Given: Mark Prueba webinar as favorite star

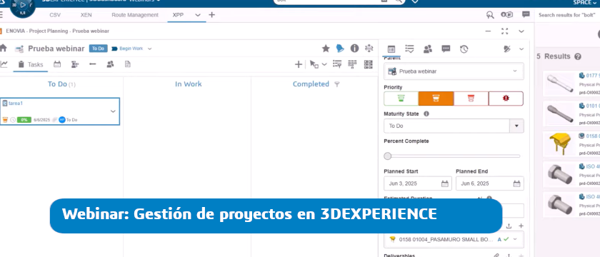Looking at the screenshot, I should click(x=326, y=49).
